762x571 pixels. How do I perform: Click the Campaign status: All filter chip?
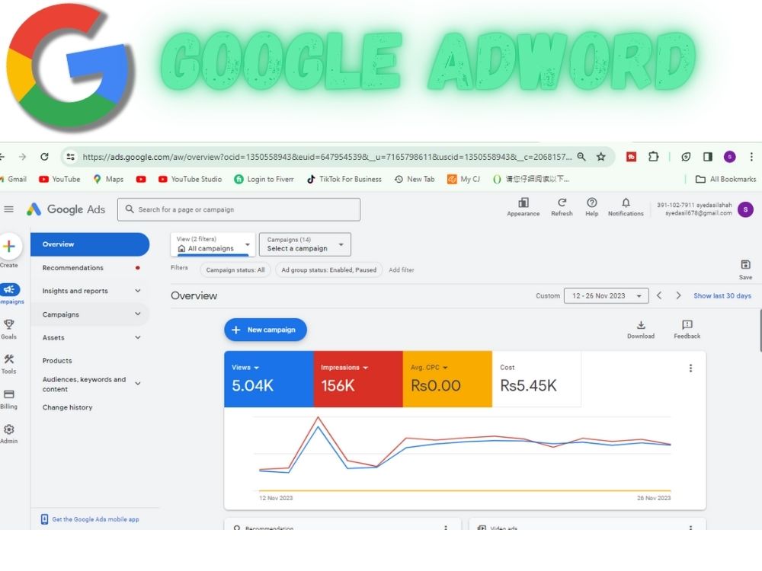[235, 270]
